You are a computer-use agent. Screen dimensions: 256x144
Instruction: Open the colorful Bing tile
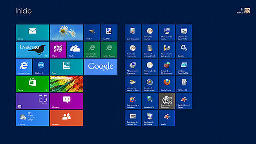point(67,84)
